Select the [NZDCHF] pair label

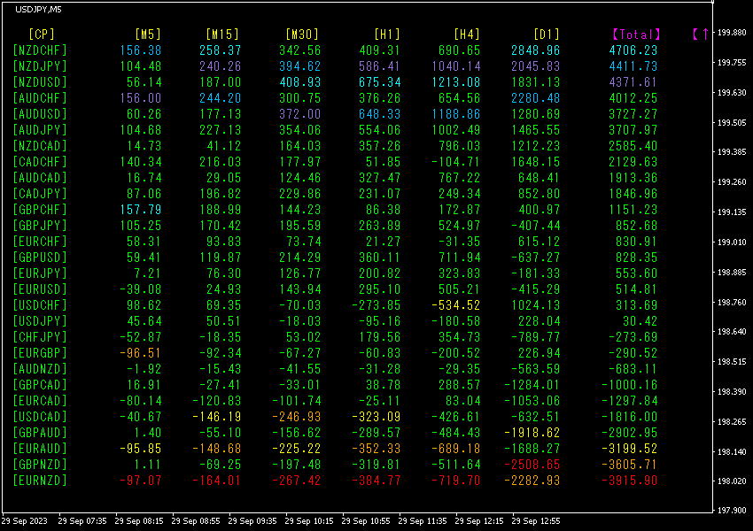tap(40, 50)
